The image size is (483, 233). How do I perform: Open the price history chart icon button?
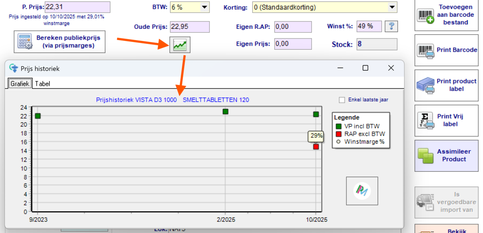180,45
